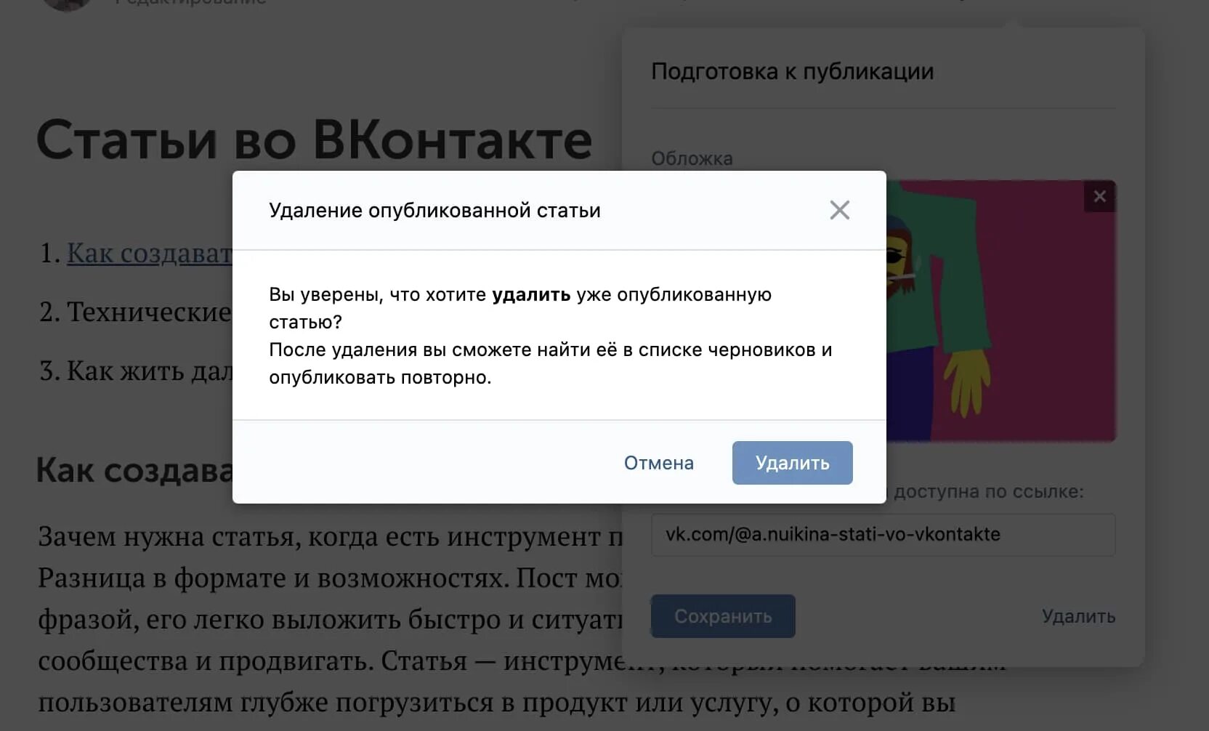This screenshot has width=1209, height=731.
Task: Click the paragraph line starting Зачем нужна статья
Action: tap(331, 537)
